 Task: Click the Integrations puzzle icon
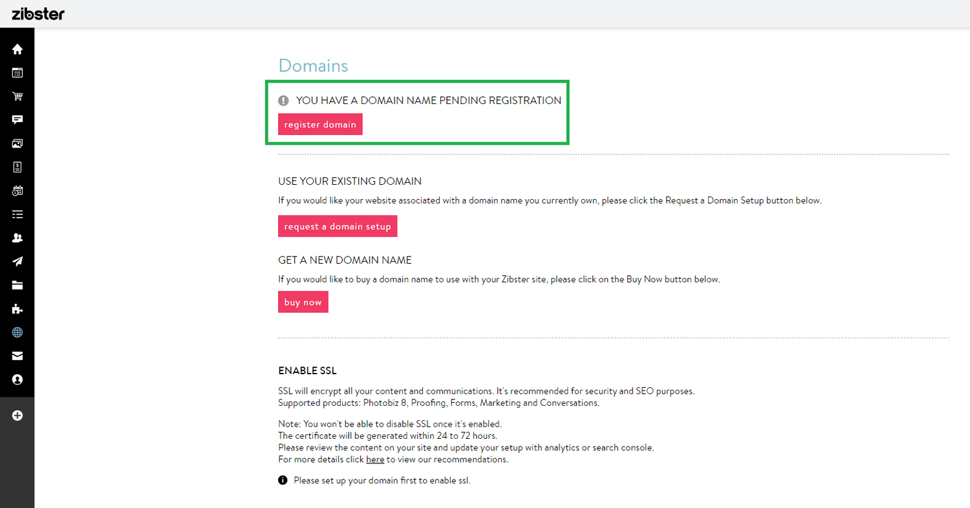[17, 308]
